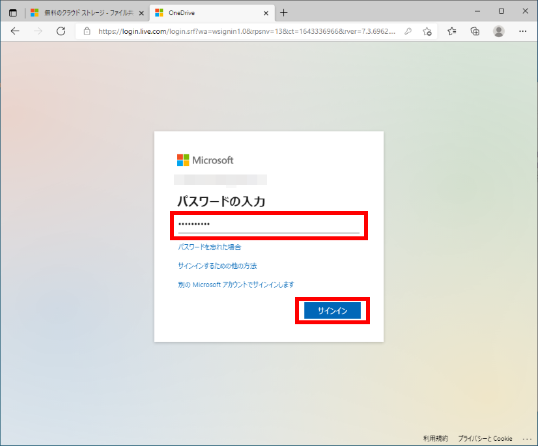Open the browser profile menu
Screen dimensions: 538x446
(x=498, y=31)
